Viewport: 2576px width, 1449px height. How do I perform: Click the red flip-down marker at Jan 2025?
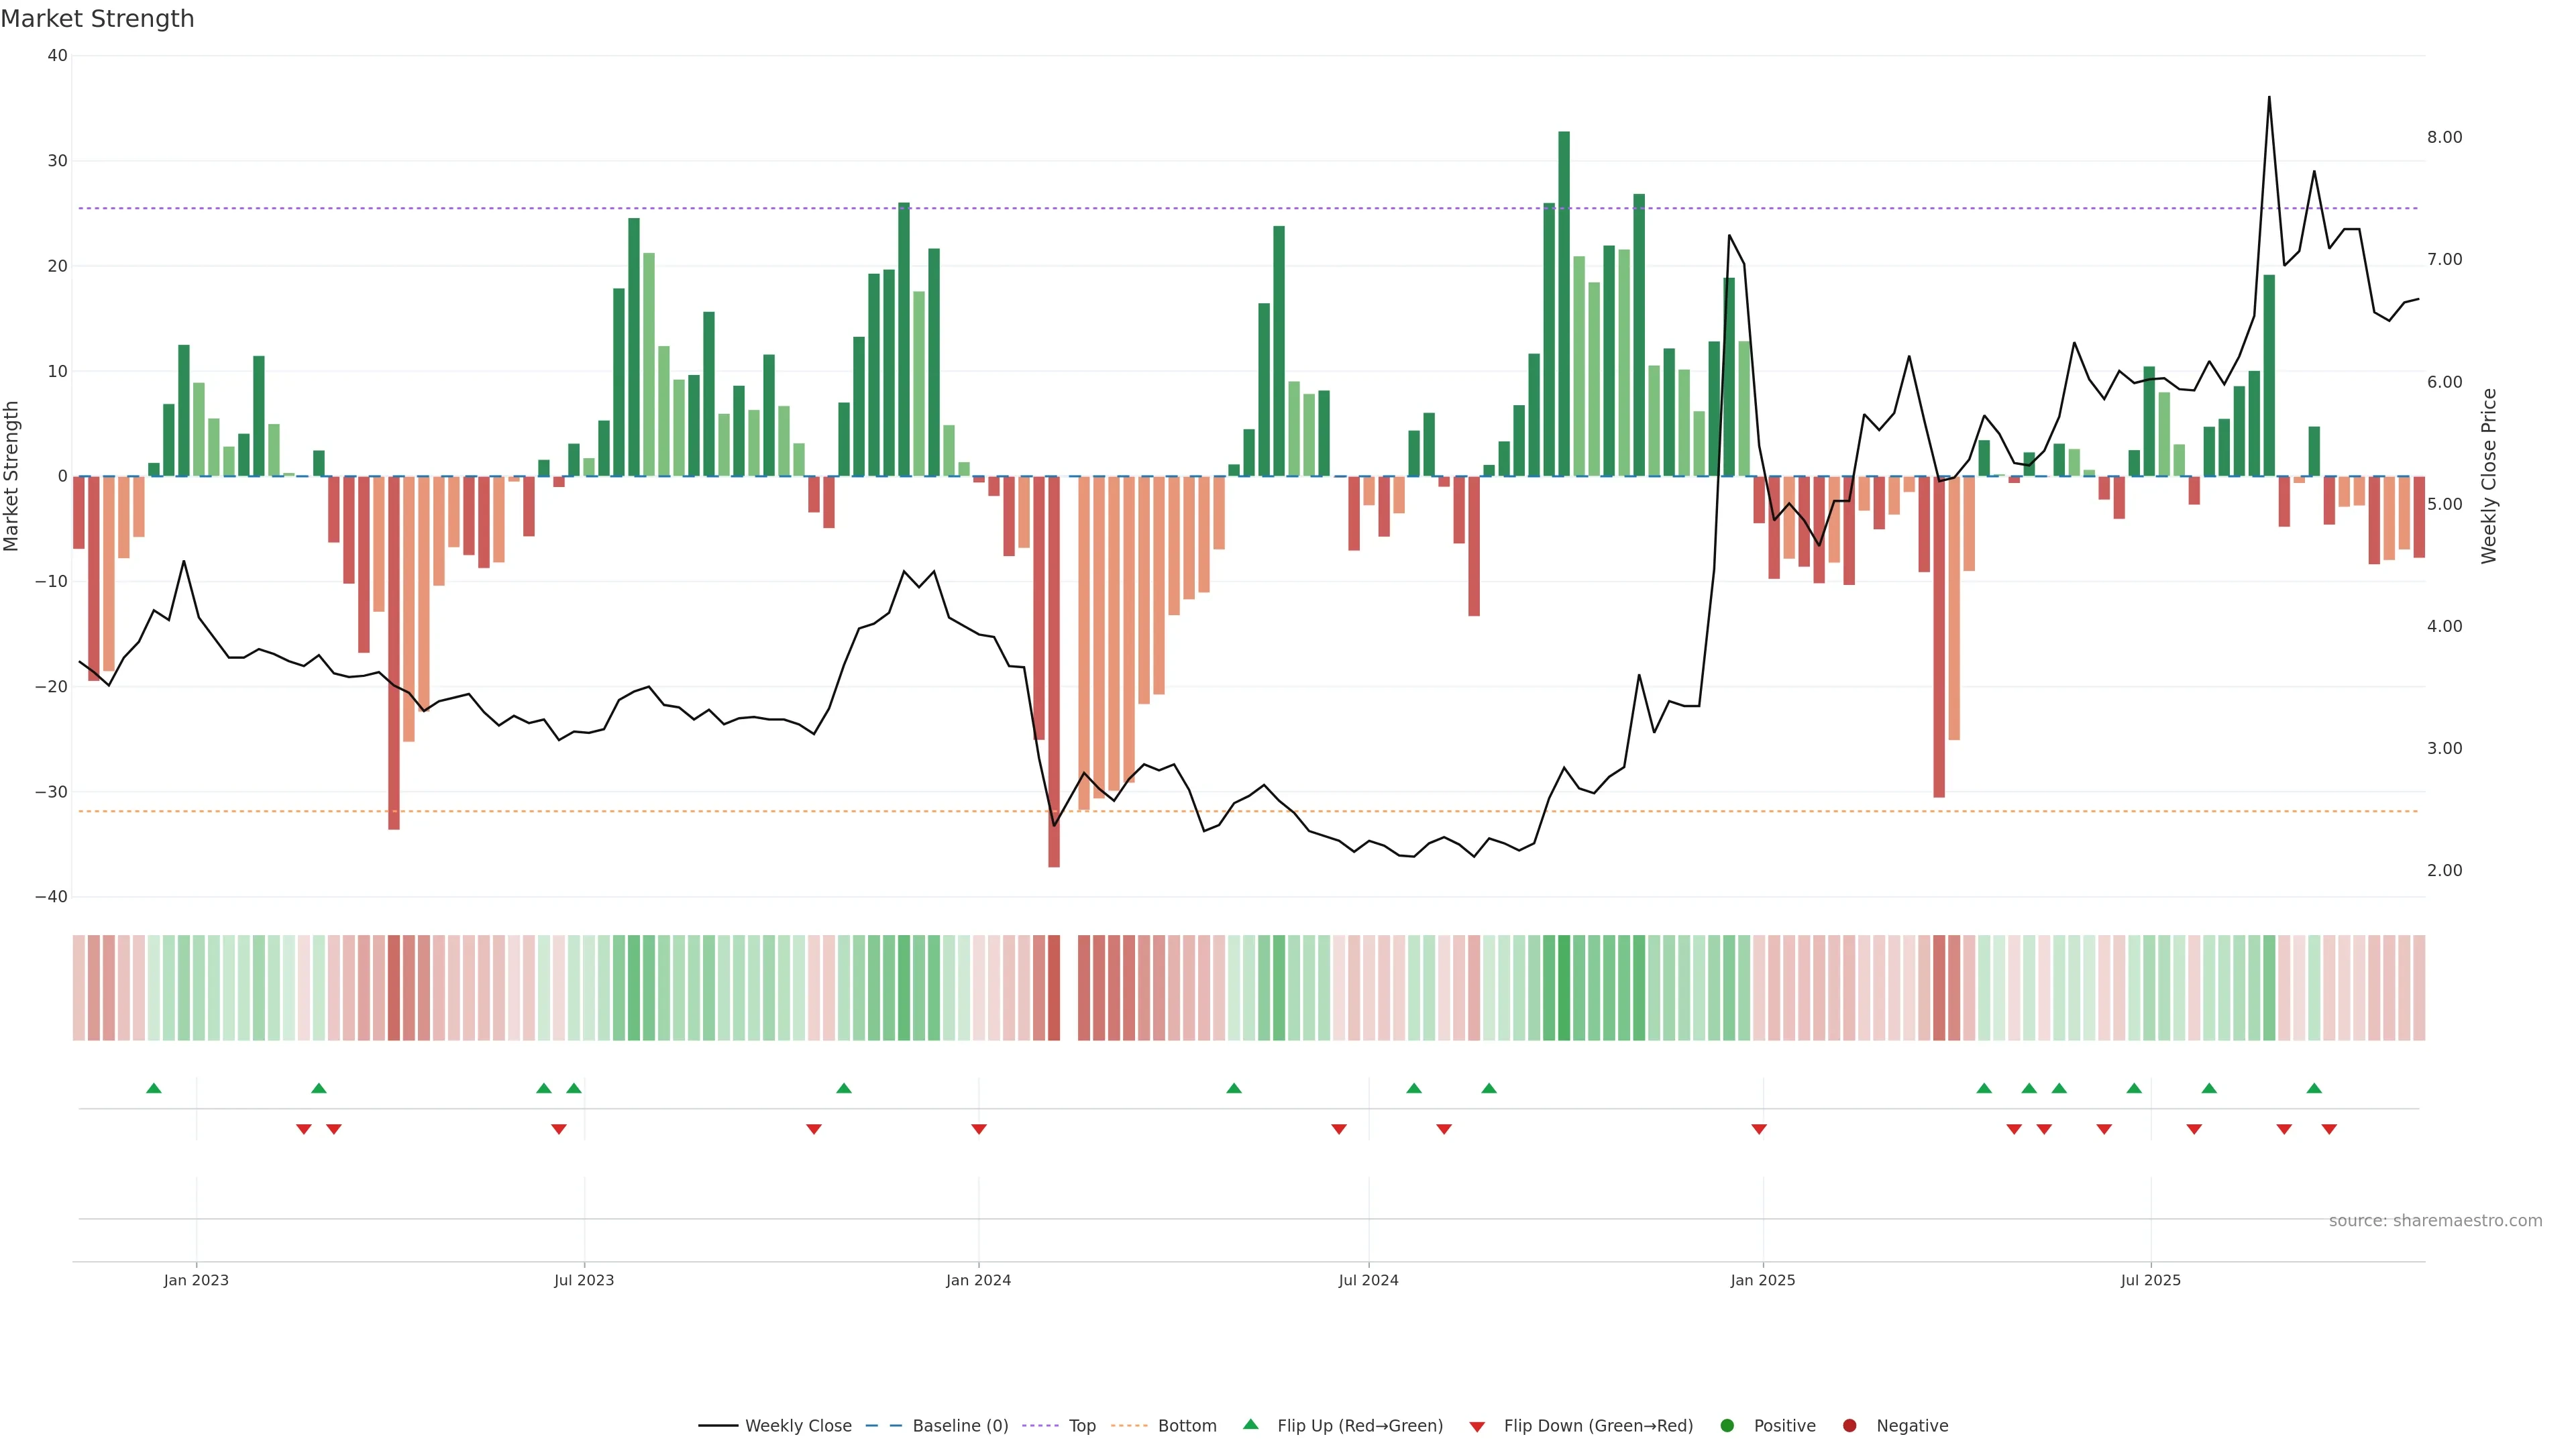(x=1759, y=1129)
